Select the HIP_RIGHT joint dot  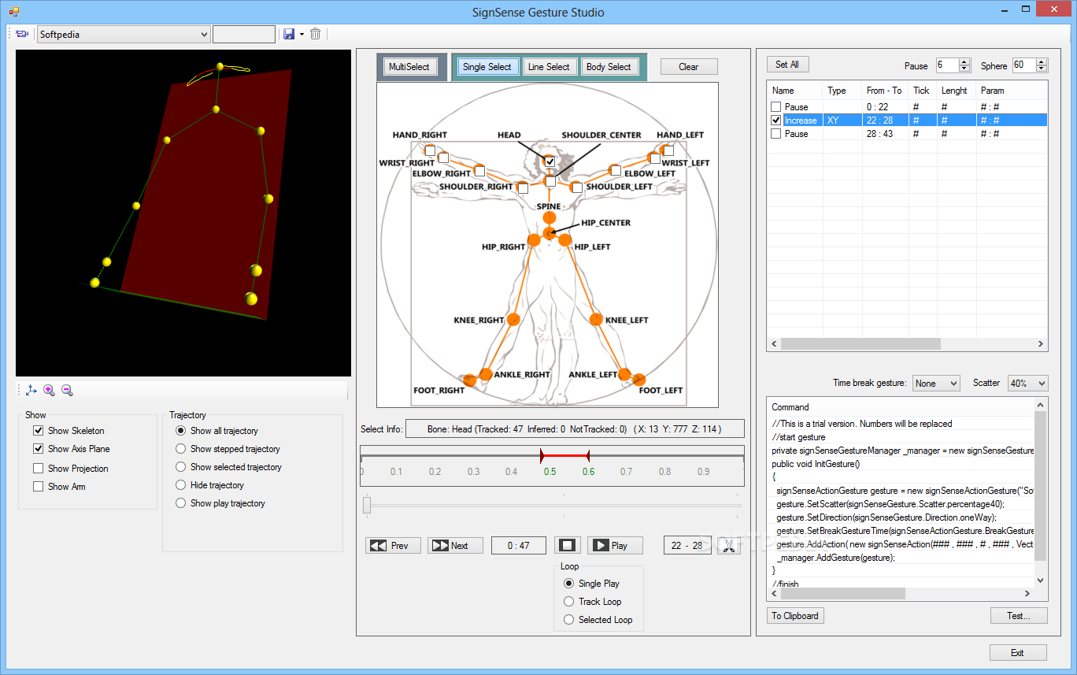(x=534, y=240)
